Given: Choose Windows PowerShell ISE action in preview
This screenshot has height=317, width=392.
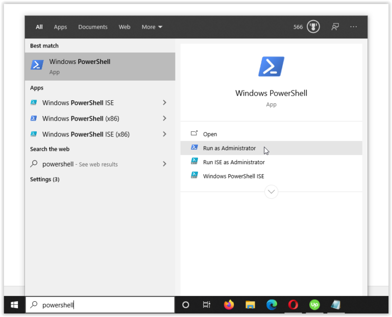Looking at the screenshot, I should [x=271, y=176].
